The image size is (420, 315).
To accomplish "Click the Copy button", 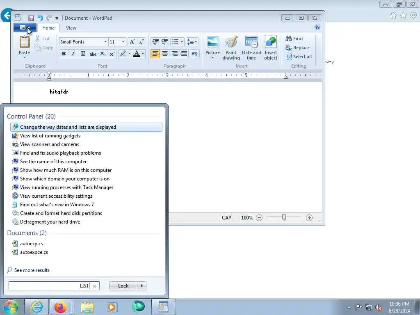I will click(x=44, y=48).
